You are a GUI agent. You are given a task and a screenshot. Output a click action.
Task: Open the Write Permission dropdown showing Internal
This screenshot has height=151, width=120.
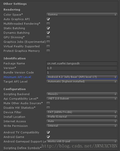(82, 126)
